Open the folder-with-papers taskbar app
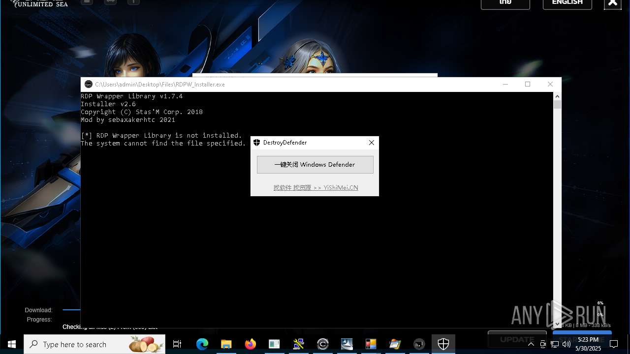630x354 pixels. coord(395,344)
